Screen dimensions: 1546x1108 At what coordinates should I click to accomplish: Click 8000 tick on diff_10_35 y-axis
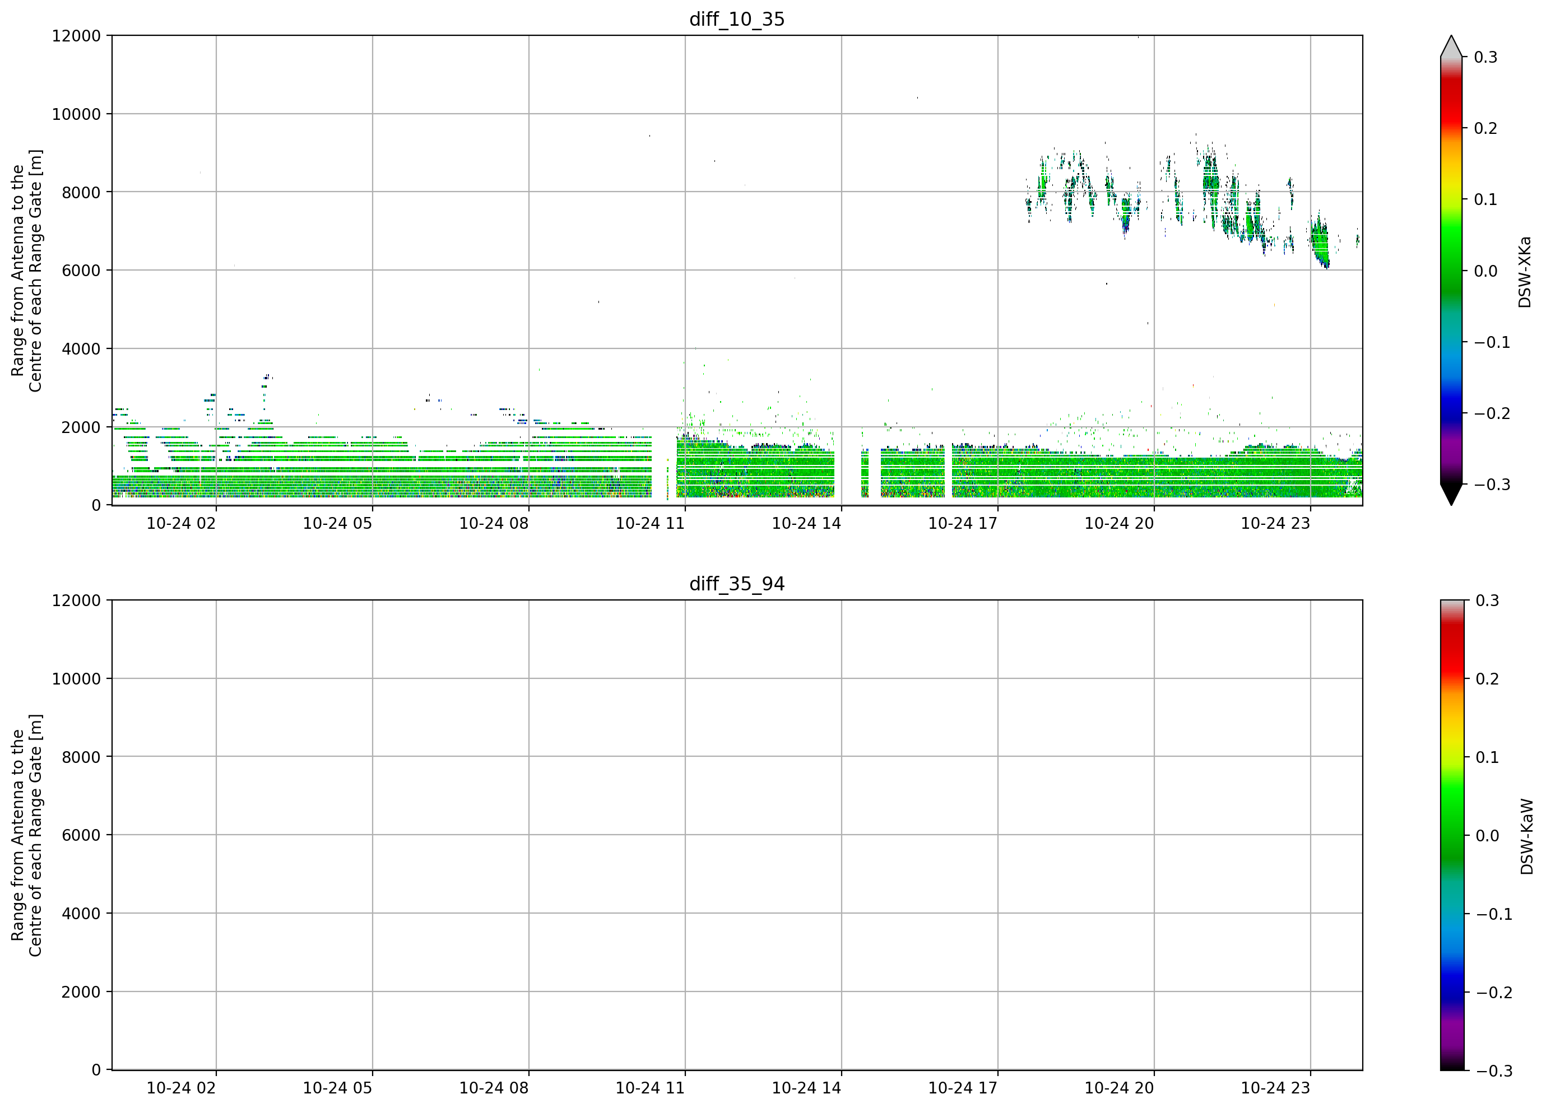pos(81,192)
